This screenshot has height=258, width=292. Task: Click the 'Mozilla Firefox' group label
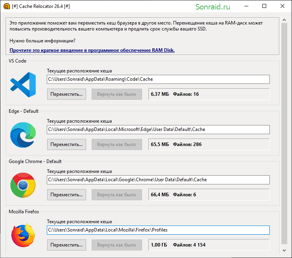coord(24,212)
